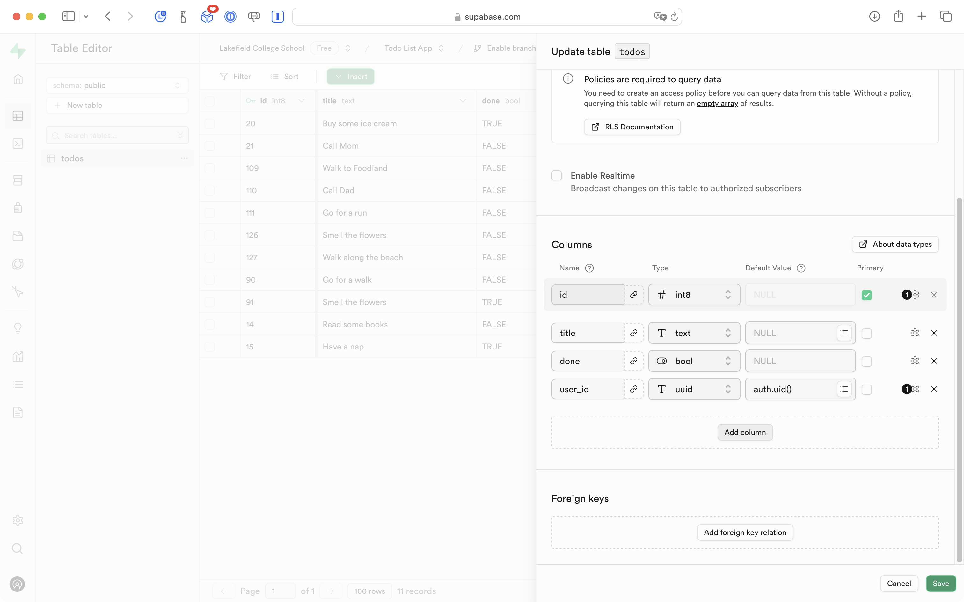Click help icon next to Default Value

coord(801,268)
